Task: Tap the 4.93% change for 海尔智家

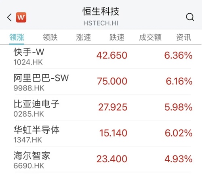Action: (178, 159)
